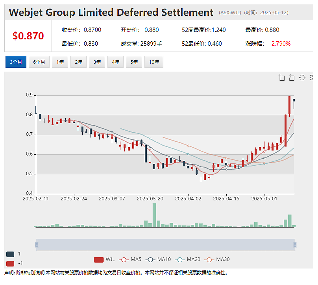Click the 声明 disclaimer text below chart
The image size is (318, 285).
click(x=116, y=273)
